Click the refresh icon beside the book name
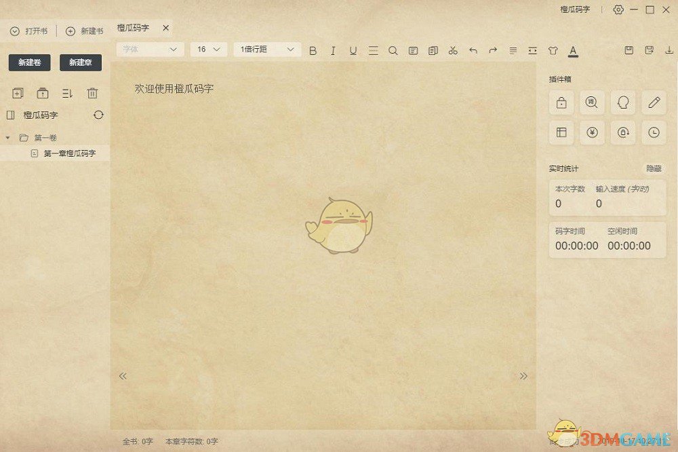The height and width of the screenshot is (452, 678). [x=98, y=115]
